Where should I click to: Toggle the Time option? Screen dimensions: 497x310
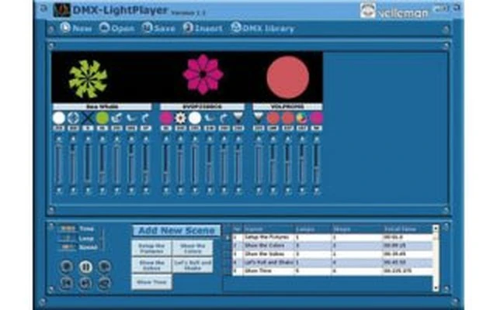click(x=78, y=229)
